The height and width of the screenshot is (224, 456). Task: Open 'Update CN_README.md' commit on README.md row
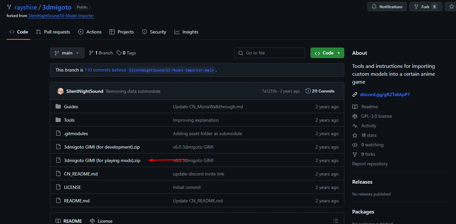pos(198,201)
